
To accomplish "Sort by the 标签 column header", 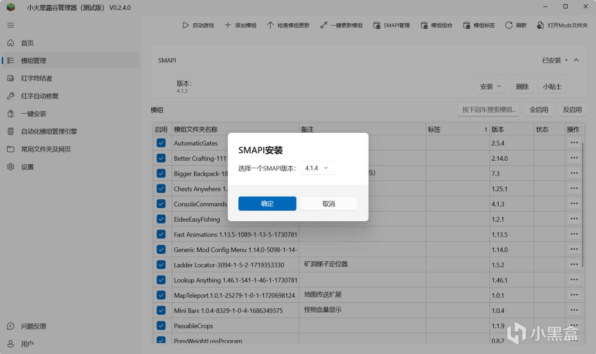I will click(x=458, y=129).
